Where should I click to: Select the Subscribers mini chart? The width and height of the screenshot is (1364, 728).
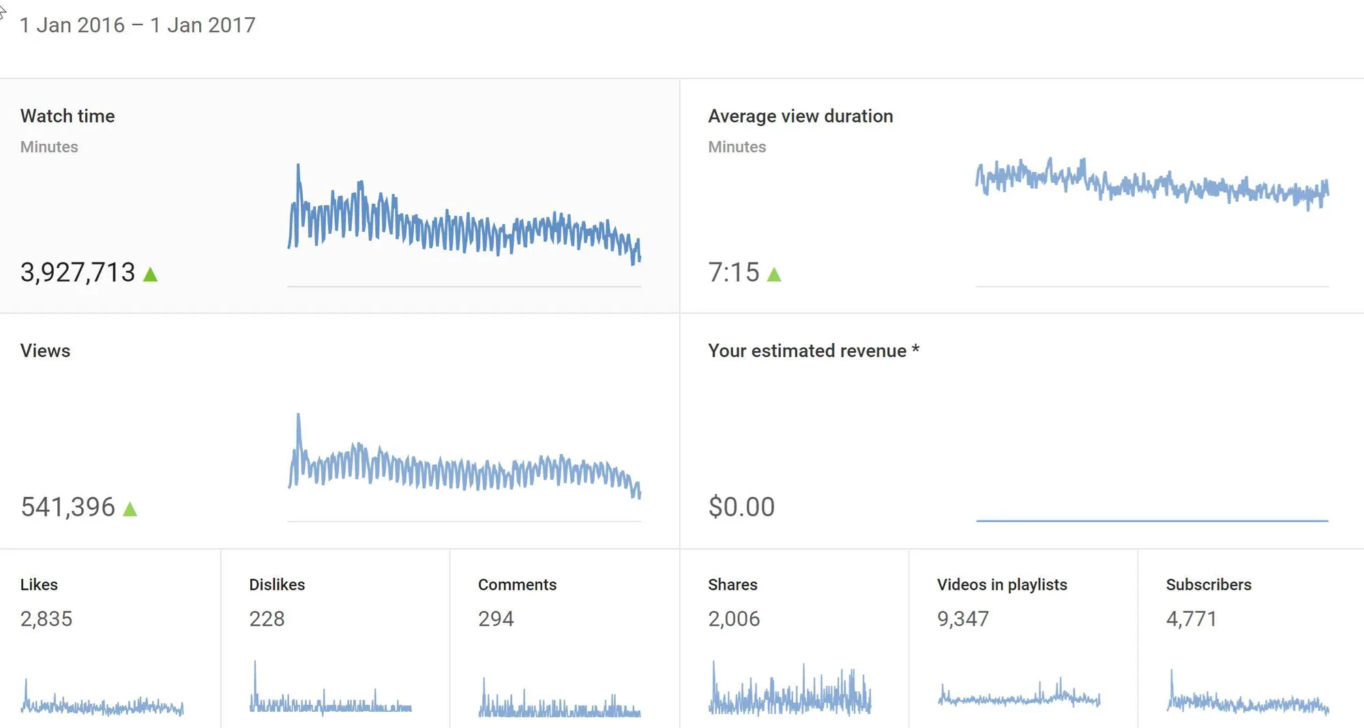click(1248, 692)
